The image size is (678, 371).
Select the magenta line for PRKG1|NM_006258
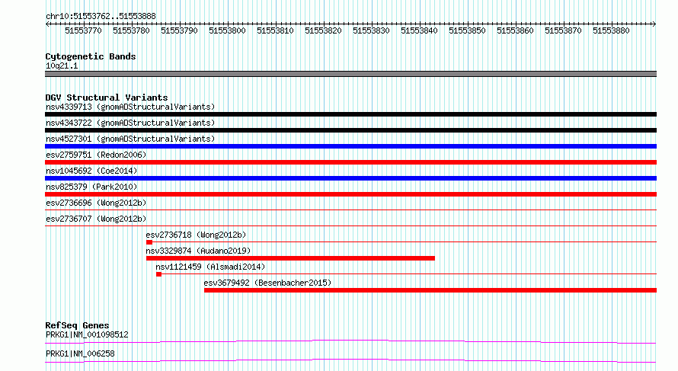point(350,360)
